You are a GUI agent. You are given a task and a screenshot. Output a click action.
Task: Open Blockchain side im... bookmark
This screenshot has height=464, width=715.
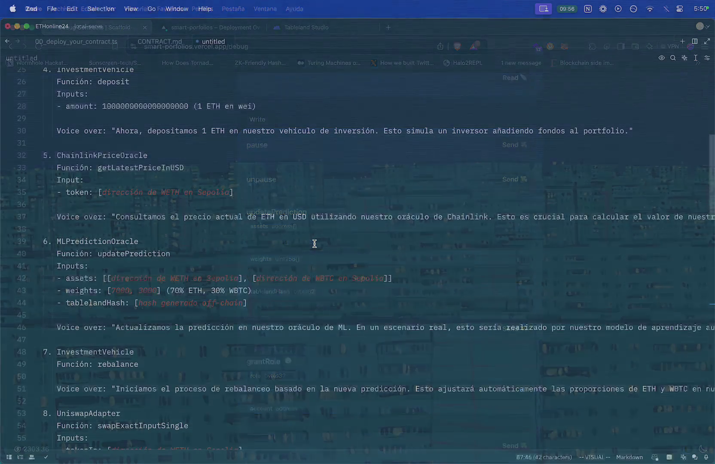tap(582, 63)
